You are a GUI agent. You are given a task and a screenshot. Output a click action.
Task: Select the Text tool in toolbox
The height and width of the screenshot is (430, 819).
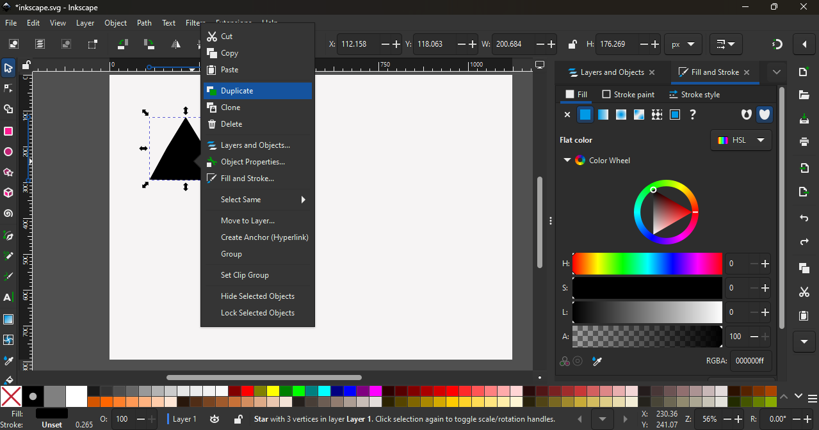[8, 298]
